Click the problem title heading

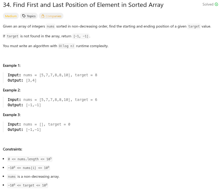tap(83, 5)
